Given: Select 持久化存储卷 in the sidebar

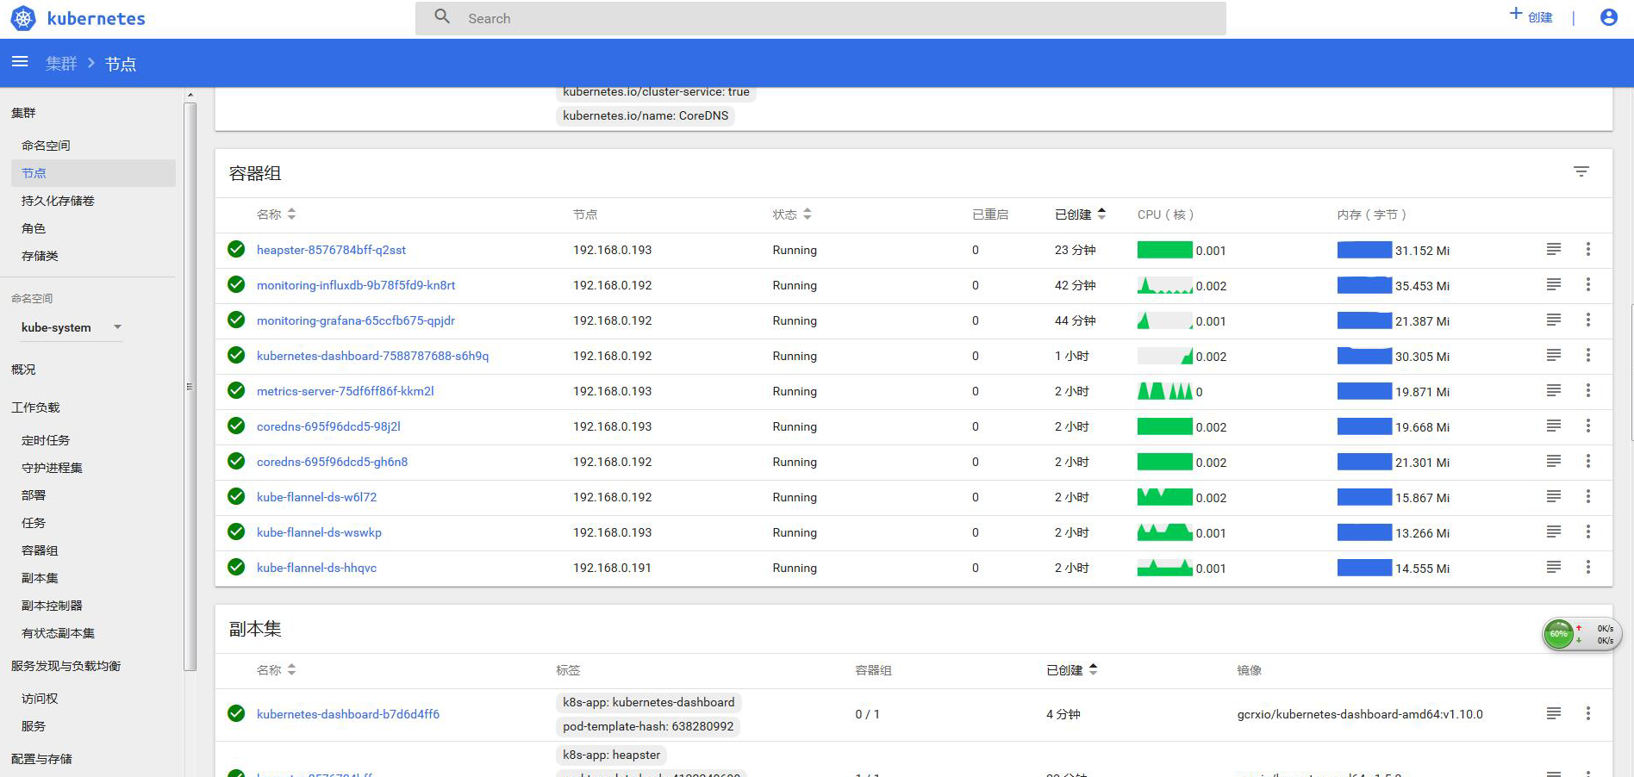Looking at the screenshot, I should (58, 201).
